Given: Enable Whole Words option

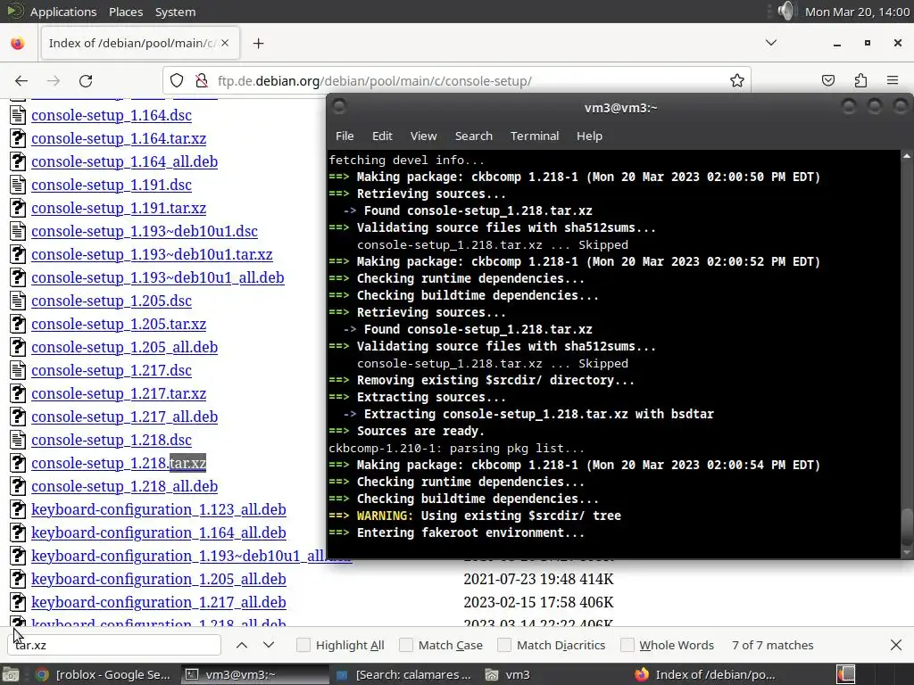Looking at the screenshot, I should coord(627,645).
